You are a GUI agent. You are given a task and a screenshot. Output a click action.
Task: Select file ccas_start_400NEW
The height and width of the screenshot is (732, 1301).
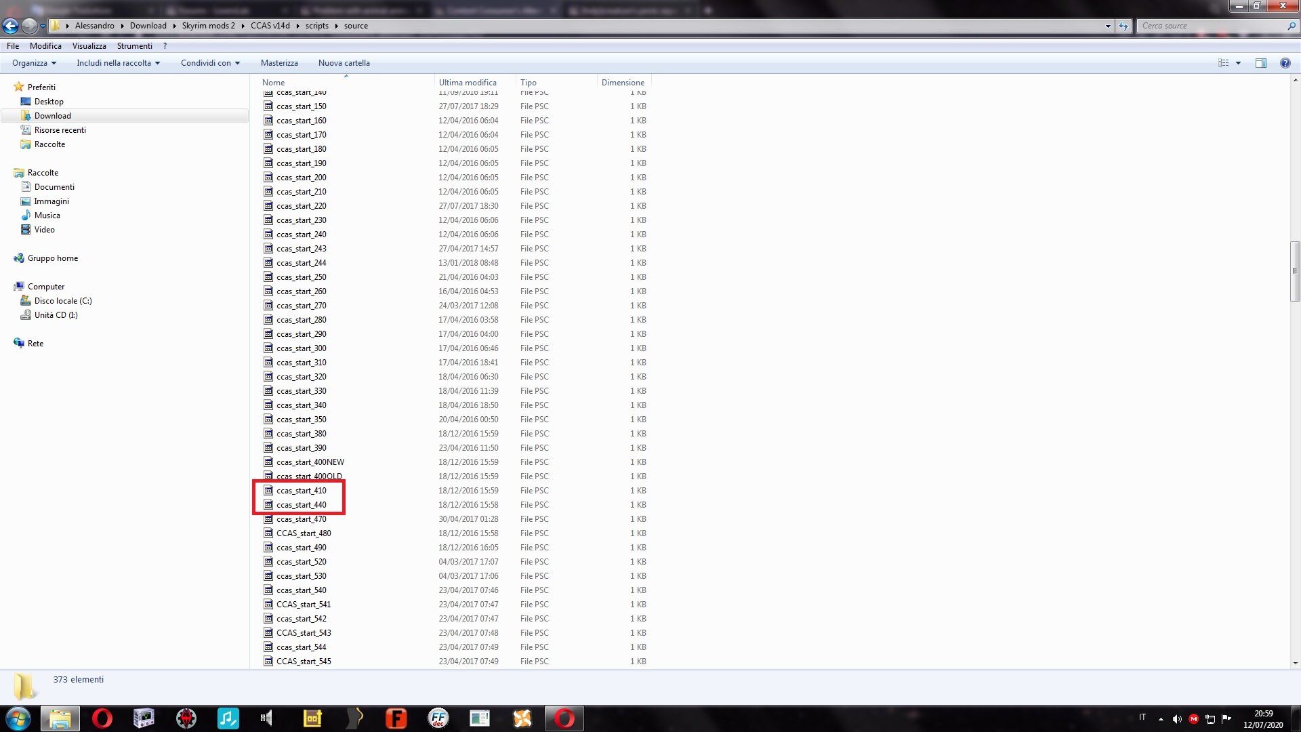coord(310,462)
